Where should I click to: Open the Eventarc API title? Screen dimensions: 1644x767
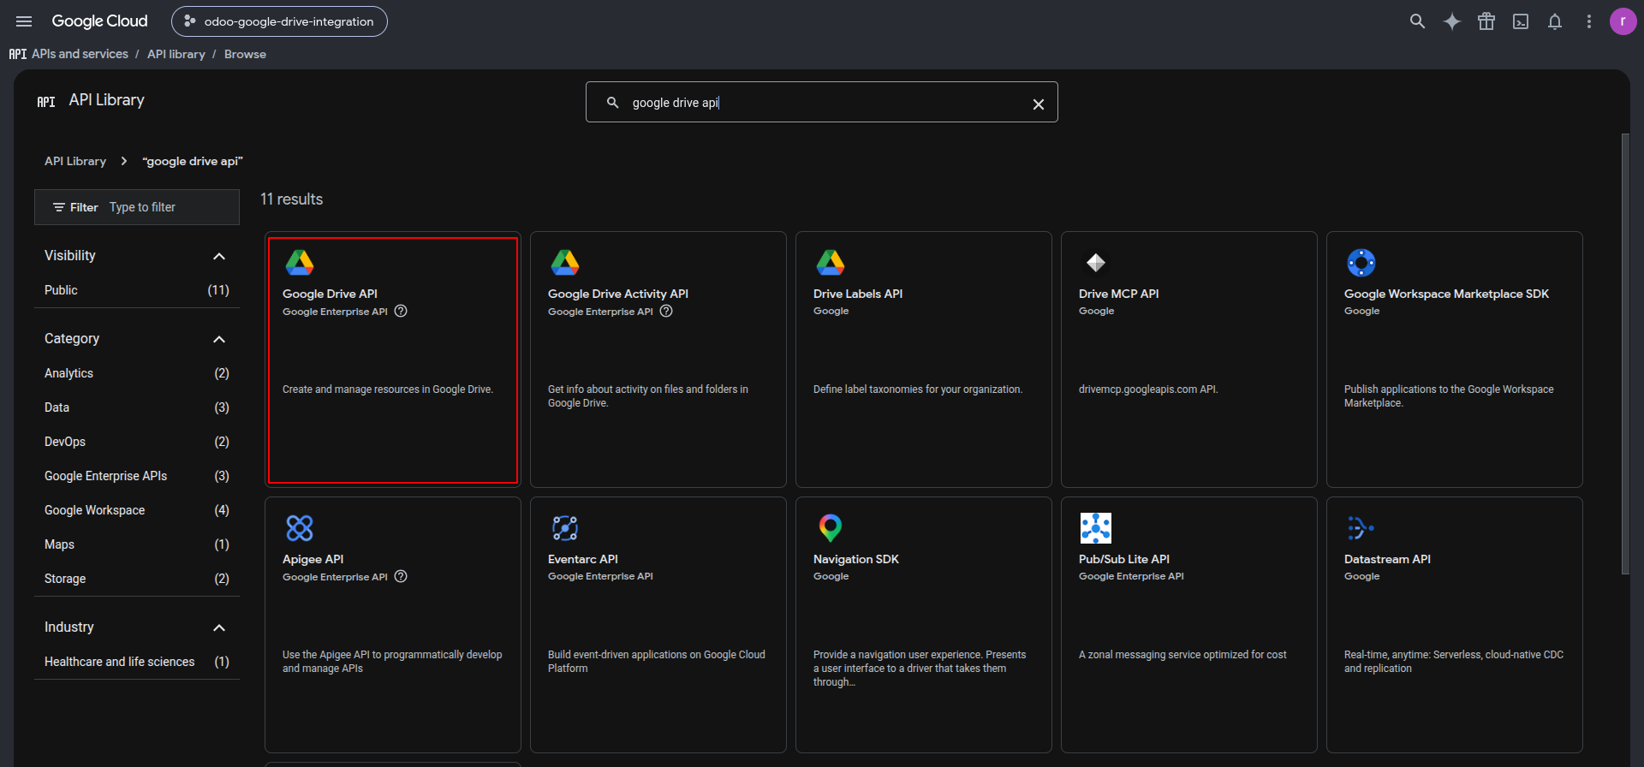click(x=583, y=559)
